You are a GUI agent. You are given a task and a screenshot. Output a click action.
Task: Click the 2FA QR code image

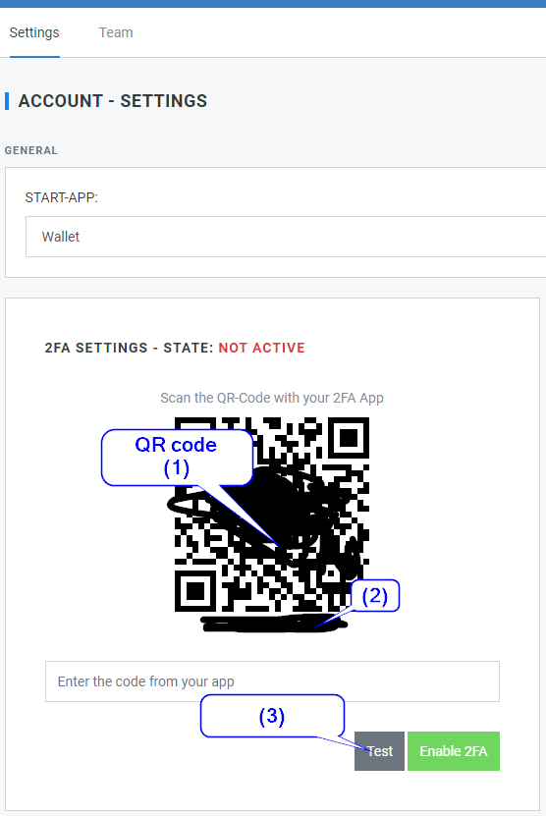pyautogui.click(x=272, y=515)
